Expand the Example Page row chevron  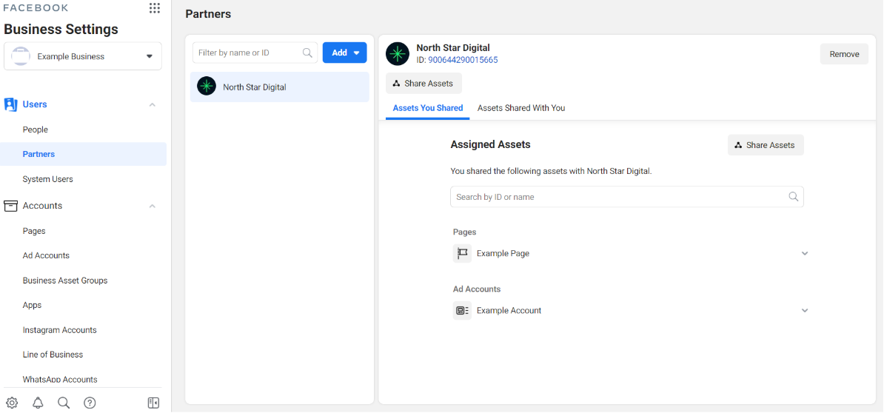pyautogui.click(x=805, y=254)
